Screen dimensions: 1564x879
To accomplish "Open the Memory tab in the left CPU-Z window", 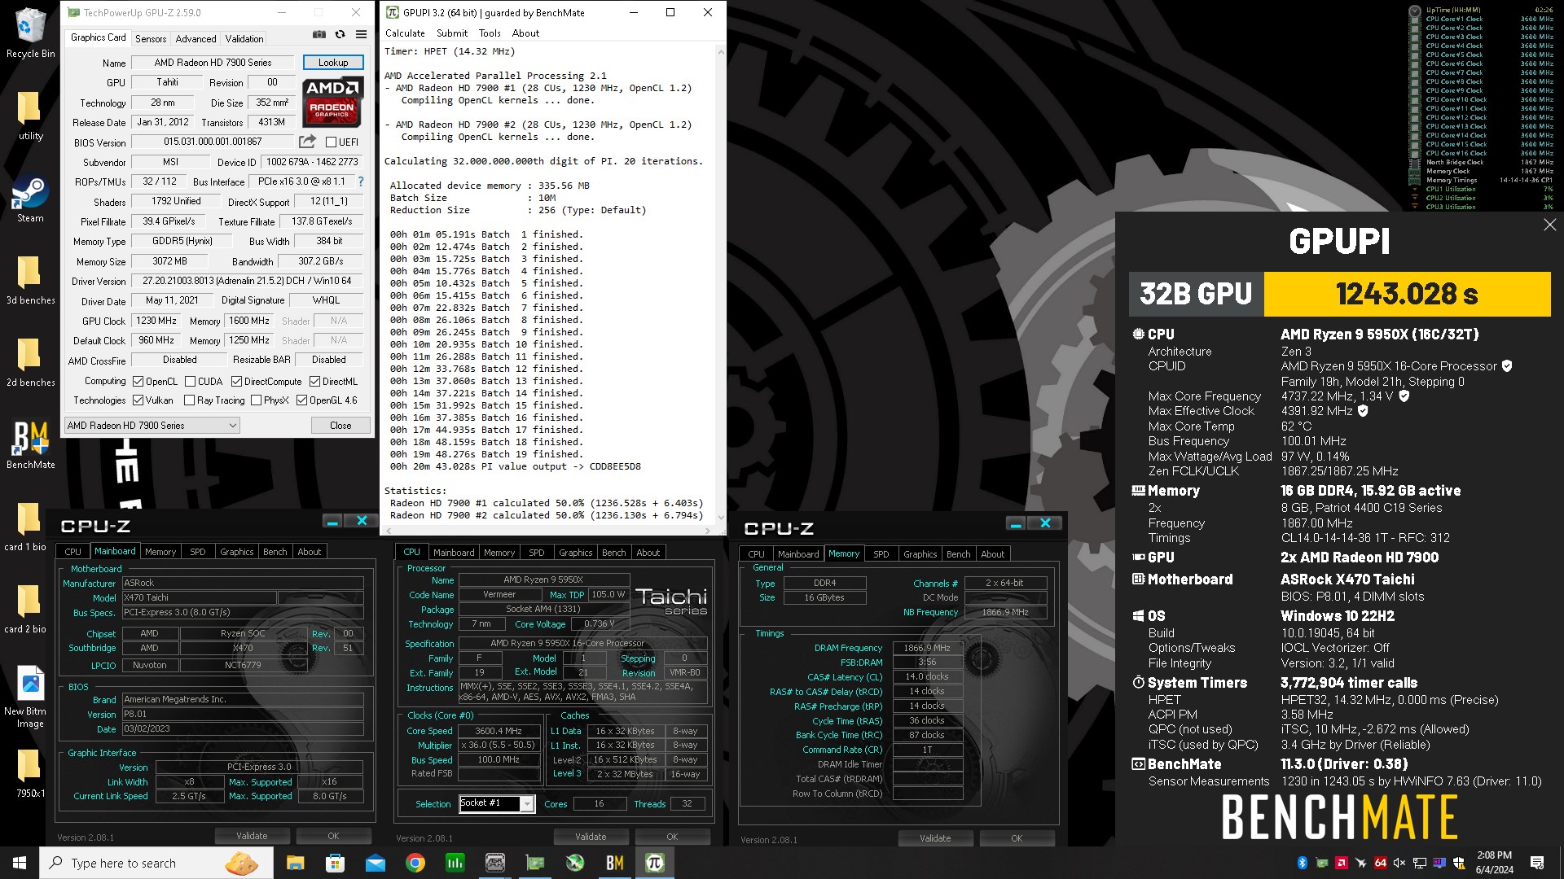I will 160,551.
